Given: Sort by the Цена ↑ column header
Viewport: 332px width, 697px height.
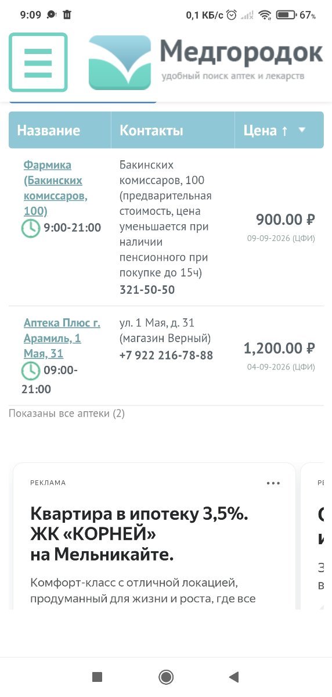Looking at the screenshot, I should click(x=265, y=131).
